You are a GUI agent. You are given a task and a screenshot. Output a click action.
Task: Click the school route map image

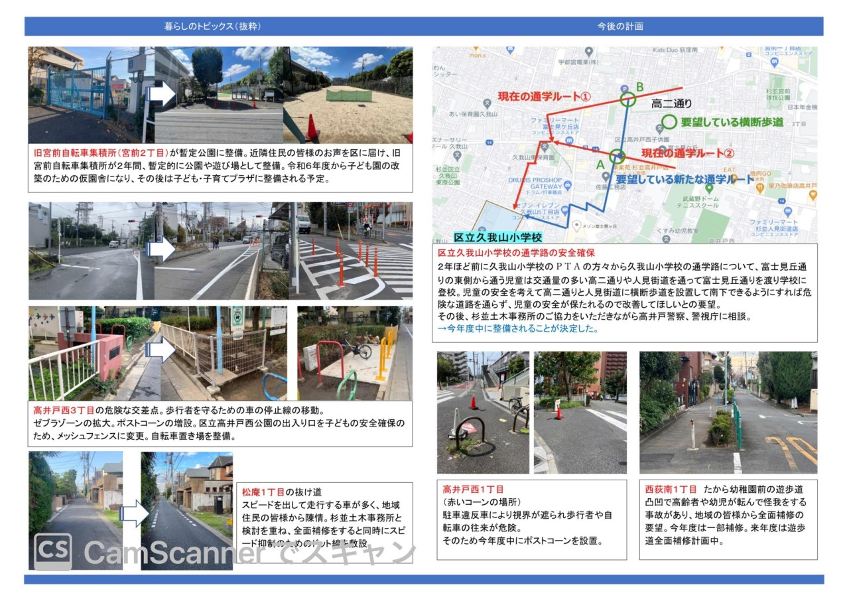tap(625, 145)
